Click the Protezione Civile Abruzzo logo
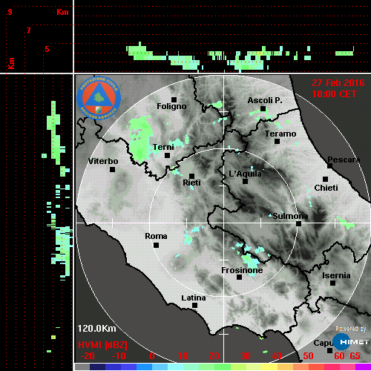The width and height of the screenshot is (371, 371). [x=99, y=98]
